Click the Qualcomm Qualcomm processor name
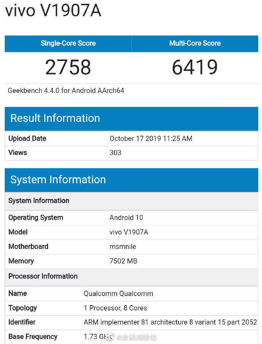 [118, 293]
